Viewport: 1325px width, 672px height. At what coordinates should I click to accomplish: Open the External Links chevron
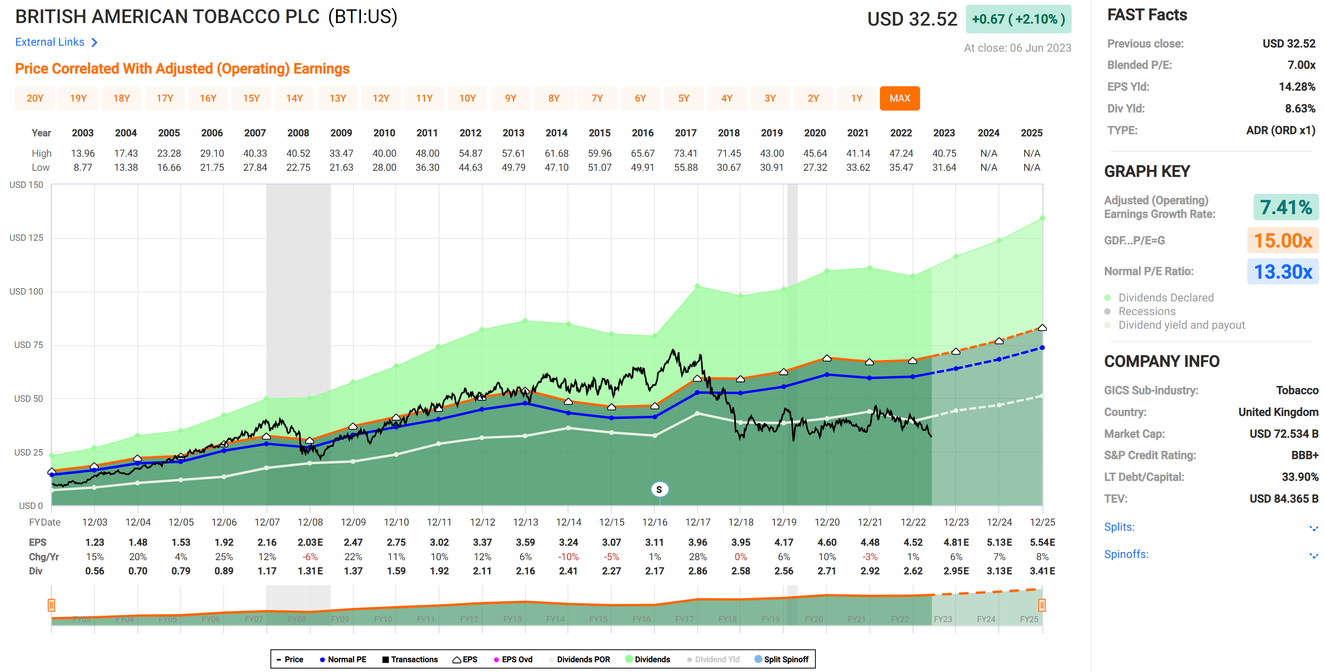pos(94,42)
